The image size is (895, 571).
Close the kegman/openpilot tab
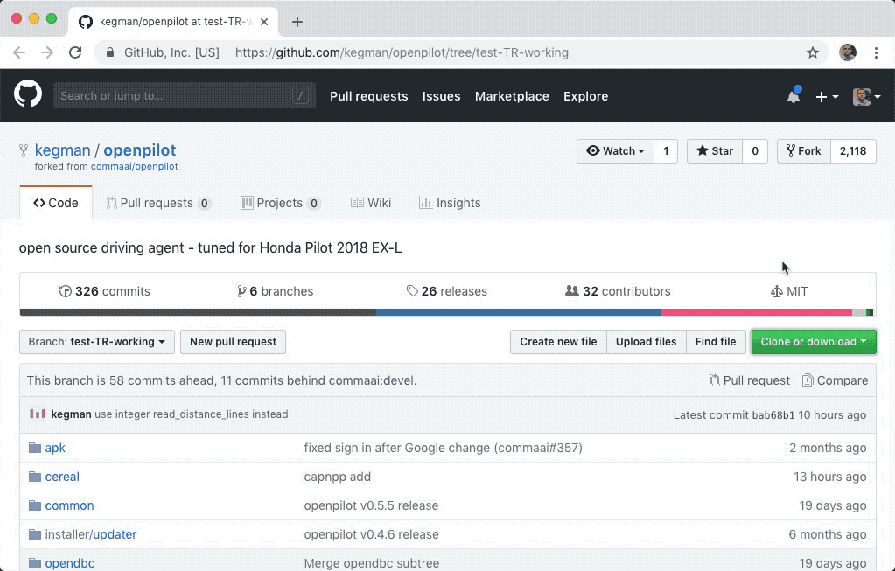(x=264, y=22)
